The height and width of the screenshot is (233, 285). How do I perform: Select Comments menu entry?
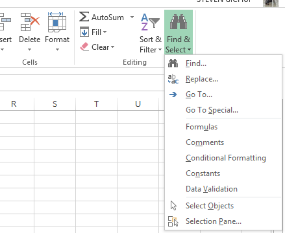pos(223,142)
